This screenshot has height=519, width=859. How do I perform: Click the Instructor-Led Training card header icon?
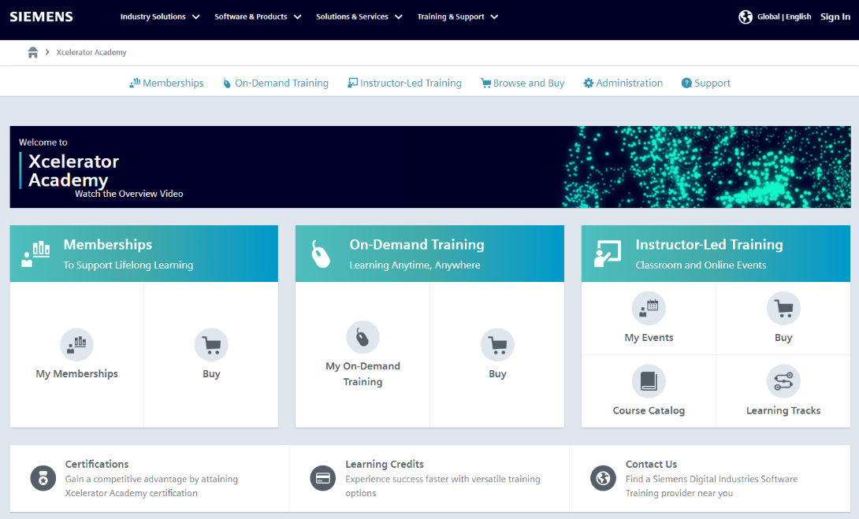[x=607, y=254]
